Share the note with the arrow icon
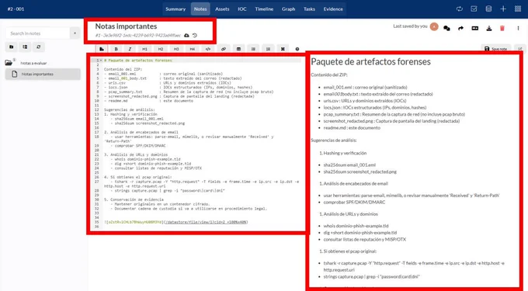 pos(460,28)
